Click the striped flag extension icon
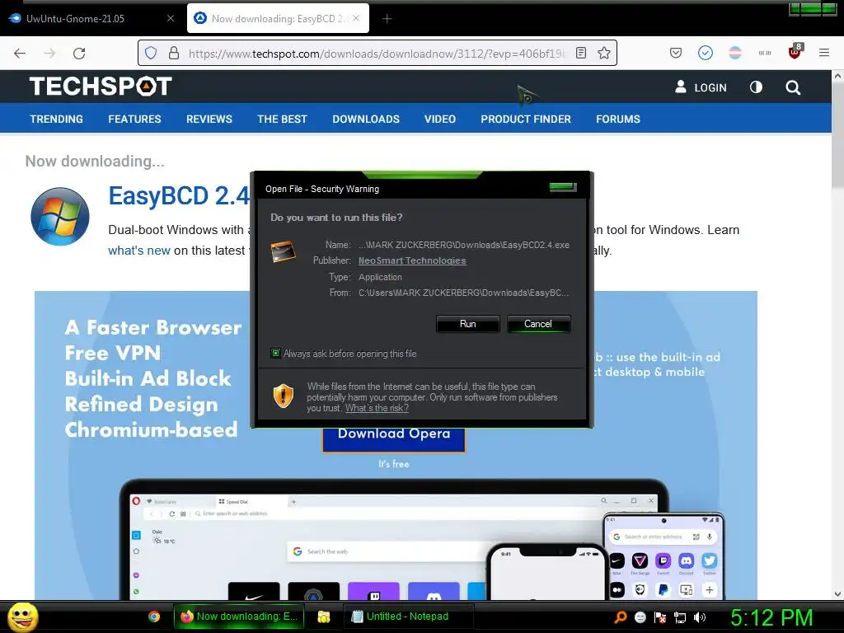 point(734,53)
